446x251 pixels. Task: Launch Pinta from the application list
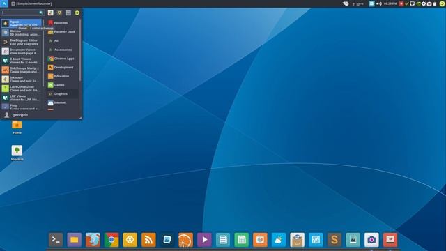22,107
